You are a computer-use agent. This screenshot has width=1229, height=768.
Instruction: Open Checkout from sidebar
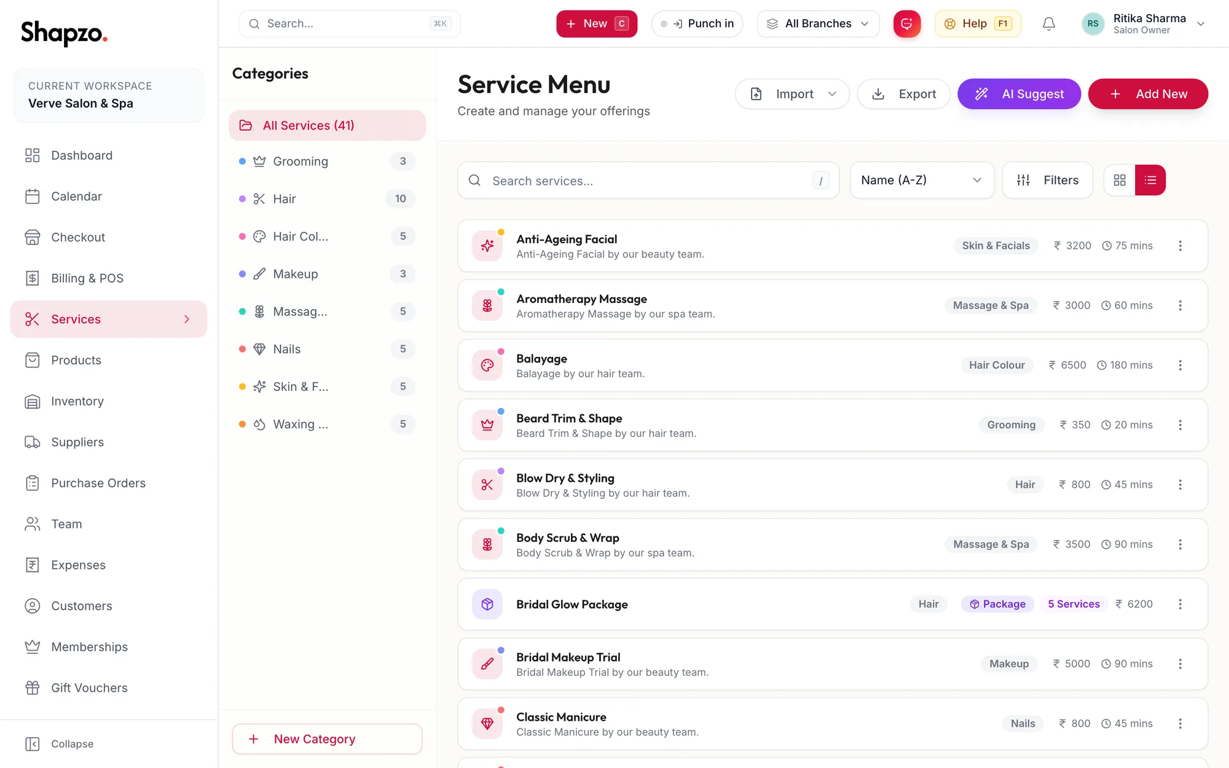pyautogui.click(x=109, y=237)
